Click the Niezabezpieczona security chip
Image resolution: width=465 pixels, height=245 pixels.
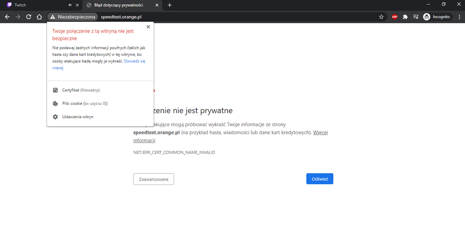point(73,17)
